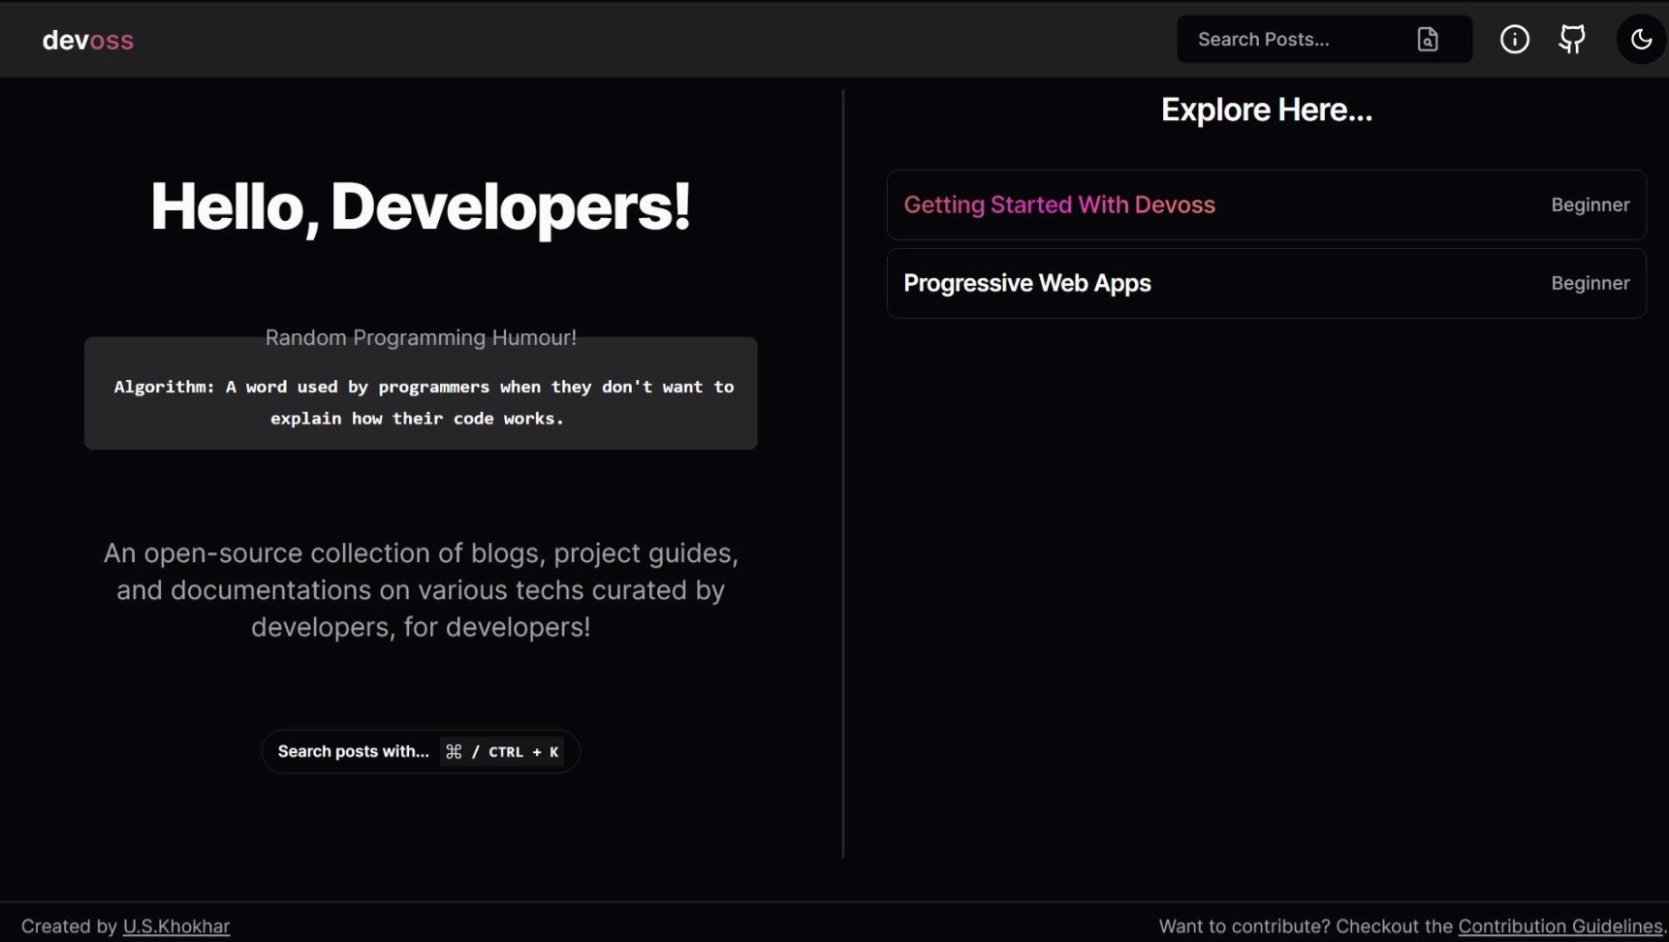Click the command key icon in search hint
This screenshot has width=1669, height=942.
point(454,751)
